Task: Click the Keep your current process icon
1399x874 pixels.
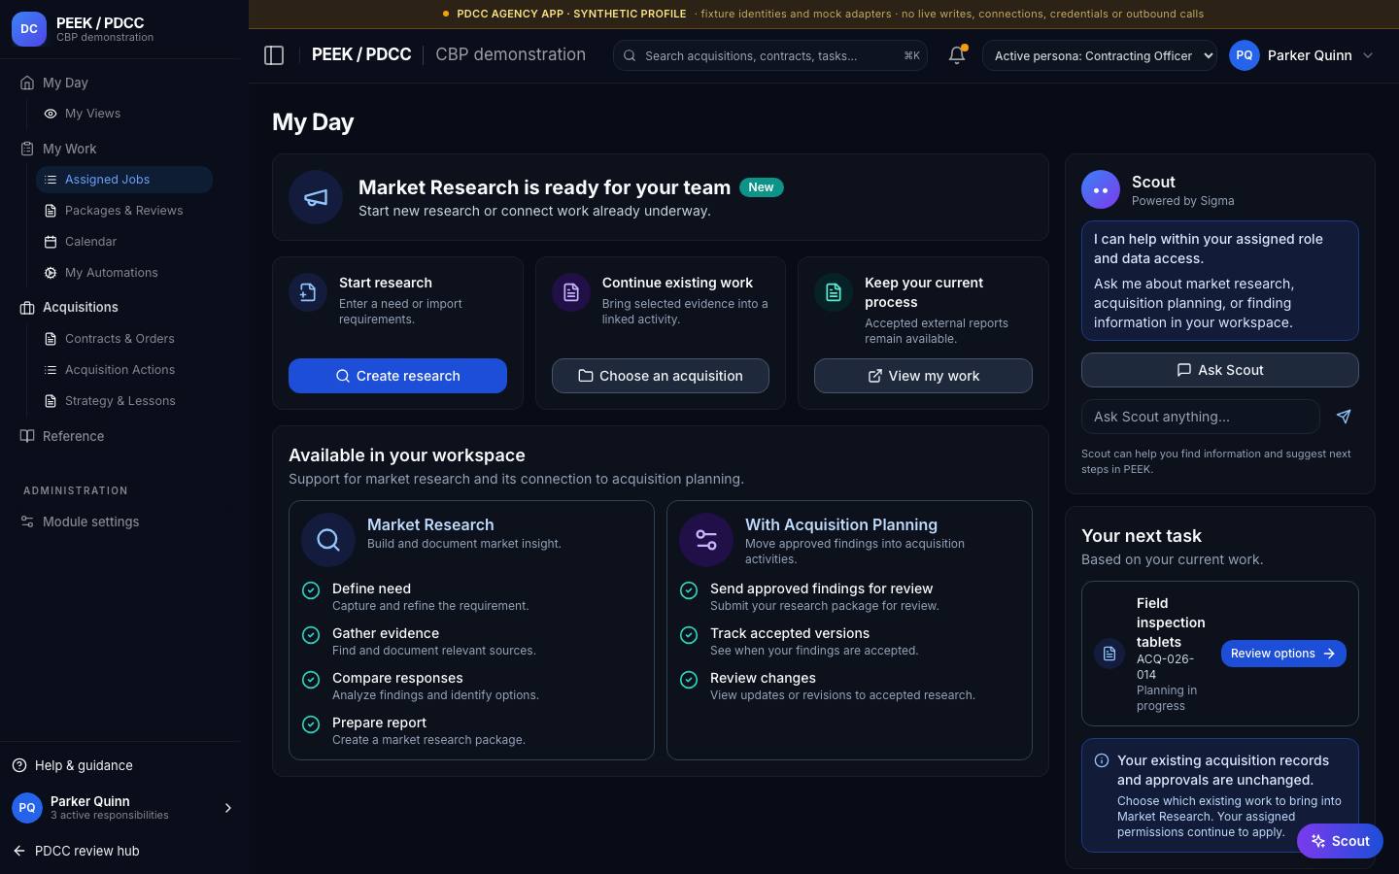Action: pyautogui.click(x=834, y=292)
